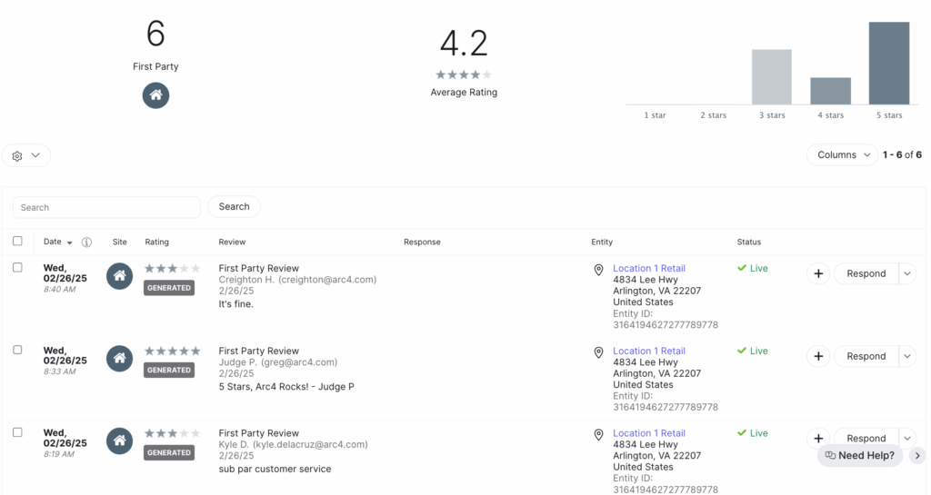Click the Status column header
This screenshot has height=495, width=931.
(x=749, y=242)
